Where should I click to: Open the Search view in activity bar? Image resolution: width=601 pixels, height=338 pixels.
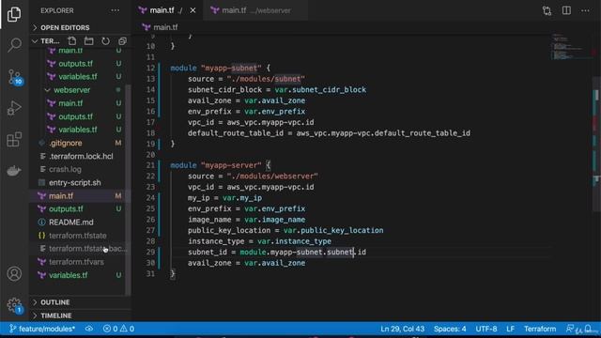point(14,45)
